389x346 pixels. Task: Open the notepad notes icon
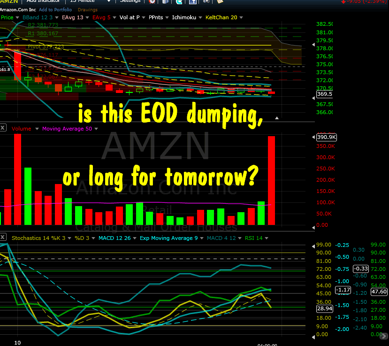coord(220,1)
